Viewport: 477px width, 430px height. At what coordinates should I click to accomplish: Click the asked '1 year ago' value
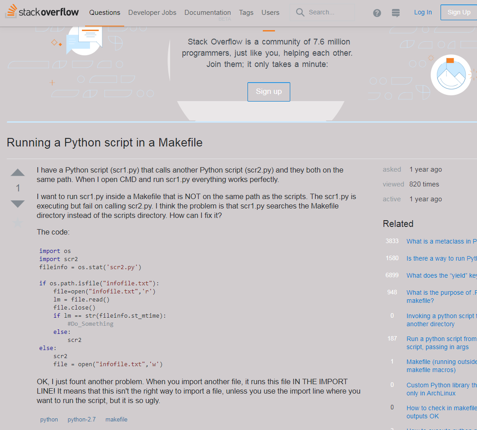426,169
